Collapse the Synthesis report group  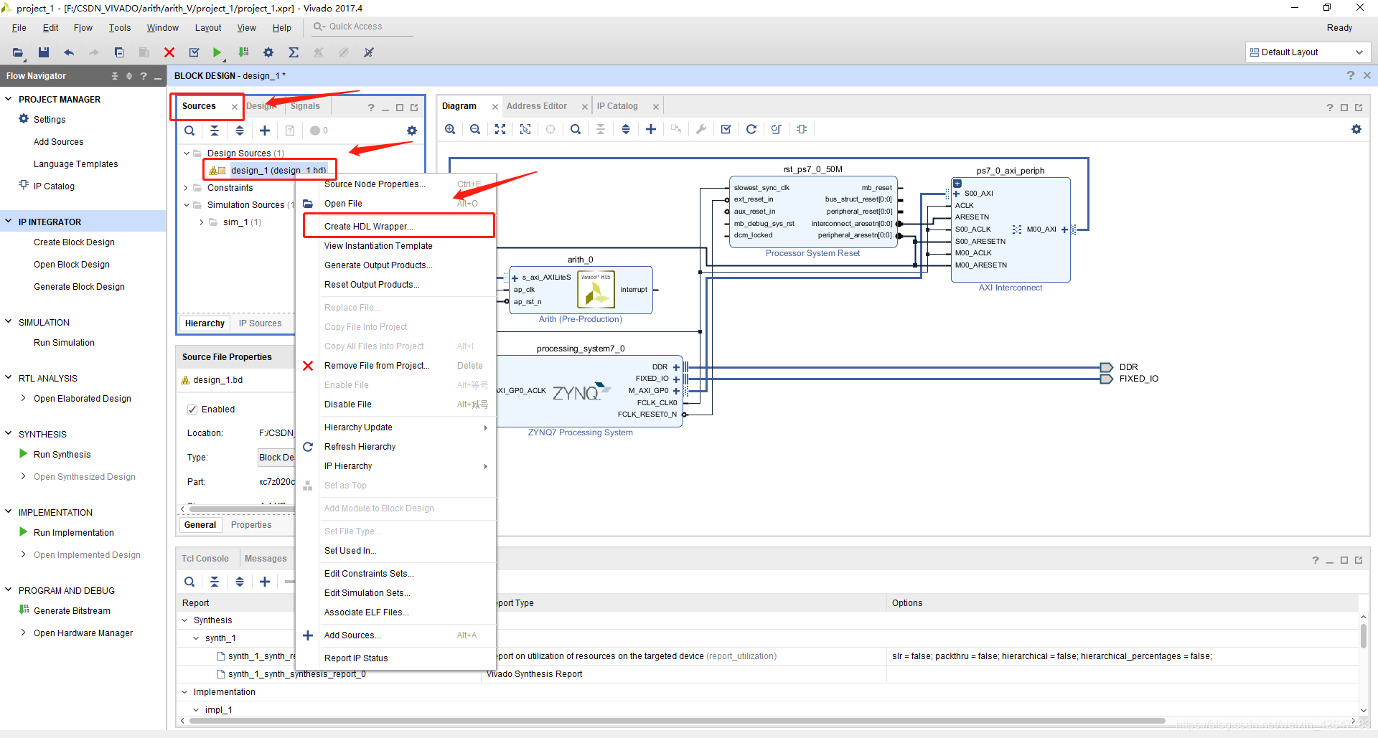[x=184, y=620]
